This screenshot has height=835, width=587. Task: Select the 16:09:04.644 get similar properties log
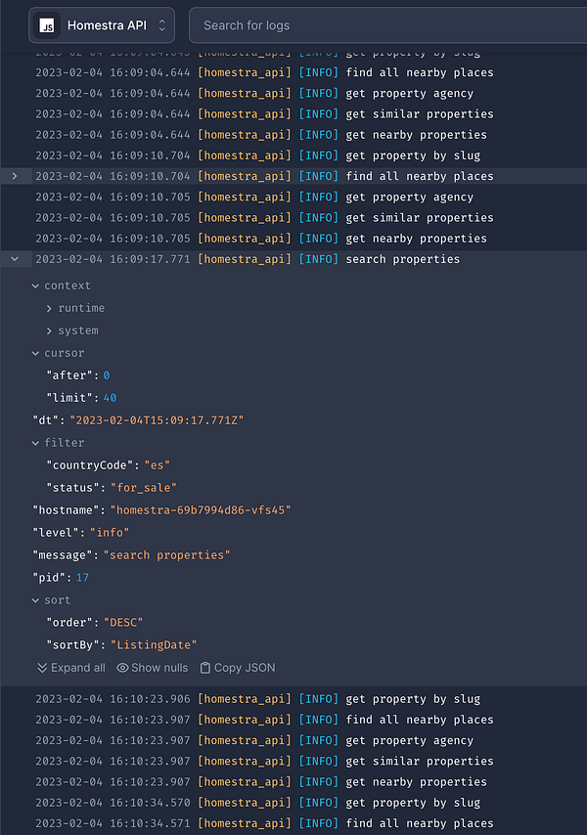tap(293, 114)
